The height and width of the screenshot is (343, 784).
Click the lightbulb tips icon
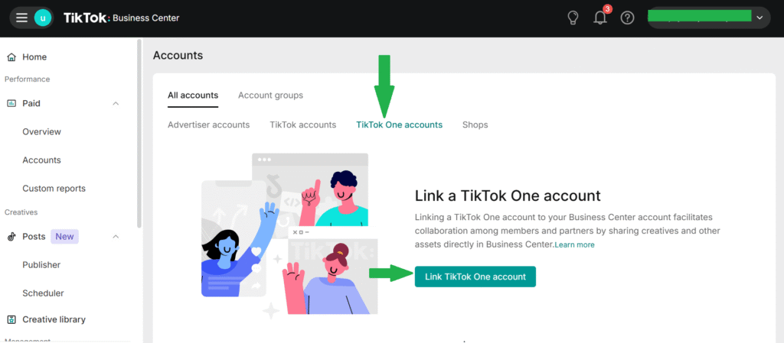click(x=573, y=18)
